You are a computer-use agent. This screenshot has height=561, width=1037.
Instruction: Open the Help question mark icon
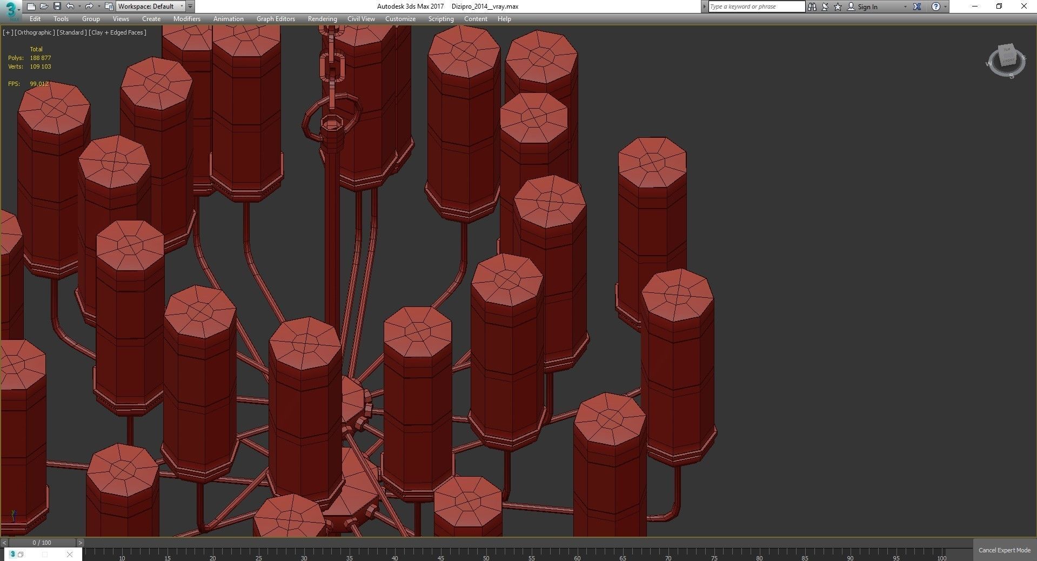click(936, 6)
